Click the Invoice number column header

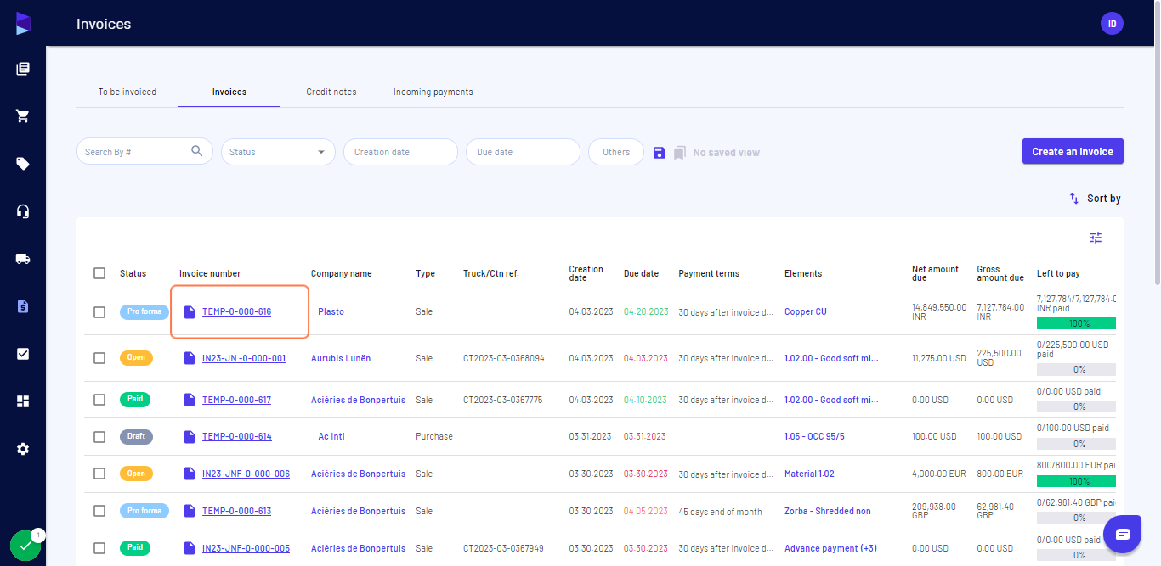click(210, 273)
